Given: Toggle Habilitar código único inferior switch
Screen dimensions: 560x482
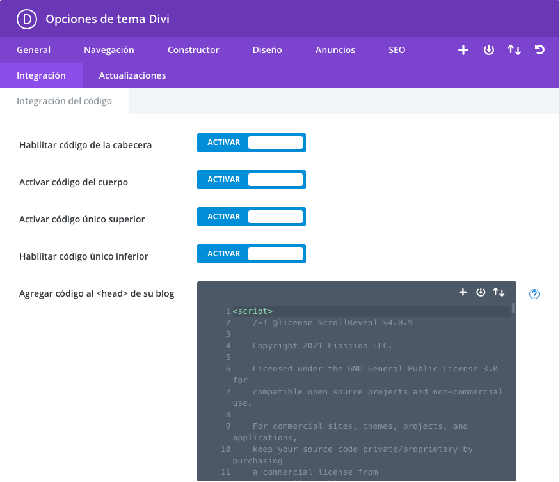Looking at the screenshot, I should pos(252,254).
